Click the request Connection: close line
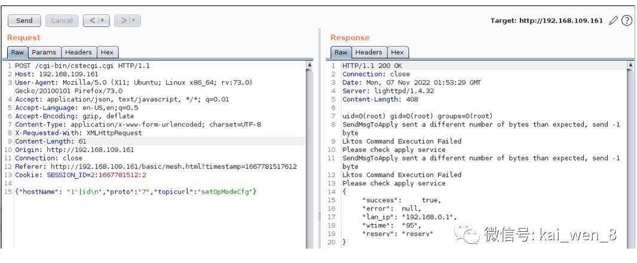This screenshot has width=637, height=263. tap(48, 158)
